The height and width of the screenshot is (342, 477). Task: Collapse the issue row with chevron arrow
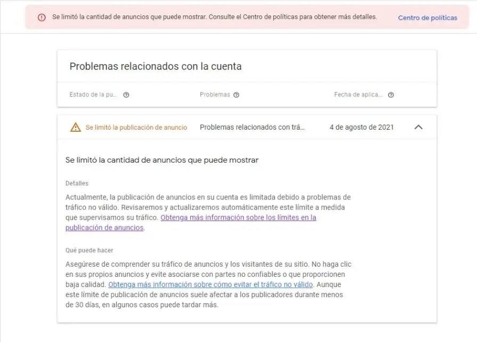point(418,127)
